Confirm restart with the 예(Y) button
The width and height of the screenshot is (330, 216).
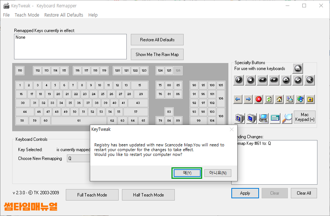coord(187,173)
